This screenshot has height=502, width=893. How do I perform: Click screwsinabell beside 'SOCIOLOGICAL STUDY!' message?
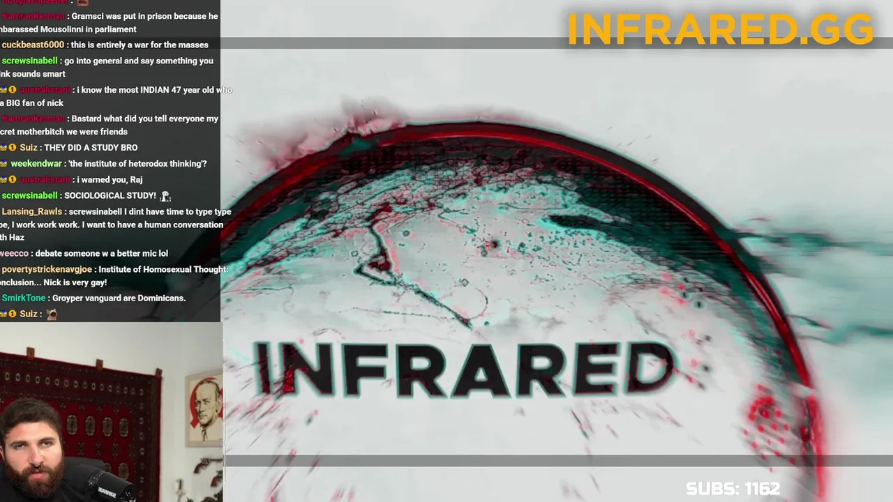click(29, 195)
